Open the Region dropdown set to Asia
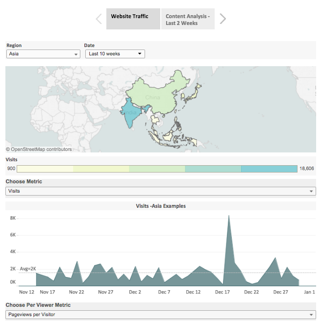The width and height of the screenshot is (323, 323). coord(43,54)
